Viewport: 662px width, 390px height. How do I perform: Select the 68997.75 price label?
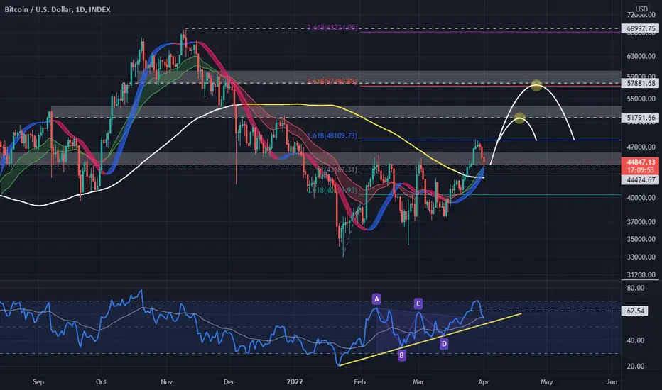(641, 29)
